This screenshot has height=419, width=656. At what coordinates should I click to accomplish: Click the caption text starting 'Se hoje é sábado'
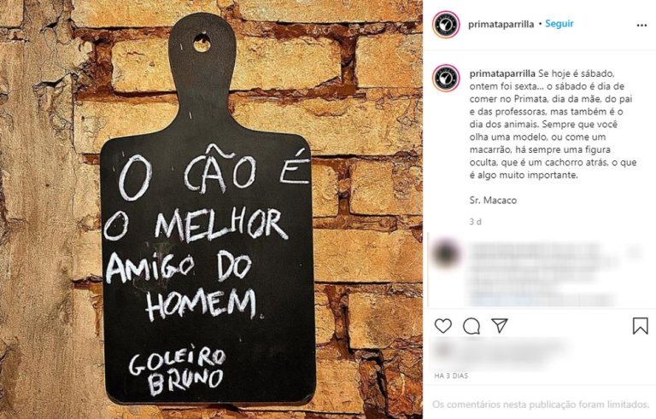[553, 125]
